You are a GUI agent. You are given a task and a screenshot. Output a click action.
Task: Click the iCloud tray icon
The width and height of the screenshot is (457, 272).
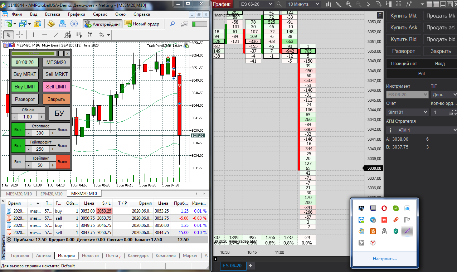(x=407, y=208)
